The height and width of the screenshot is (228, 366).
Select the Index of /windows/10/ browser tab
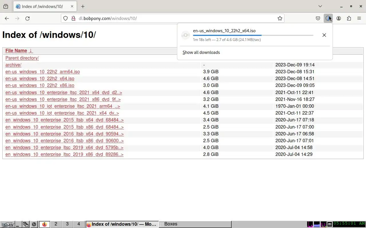pyautogui.click(x=45, y=6)
